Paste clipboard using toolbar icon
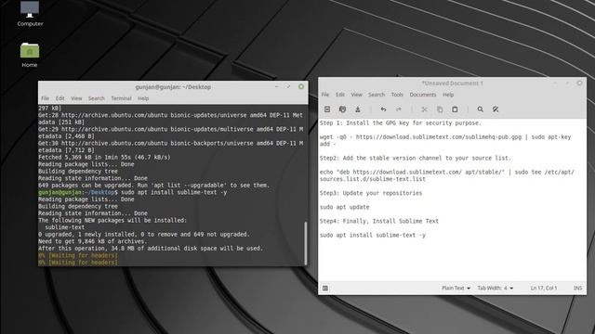Image resolution: width=595 pixels, height=334 pixels. [x=455, y=109]
